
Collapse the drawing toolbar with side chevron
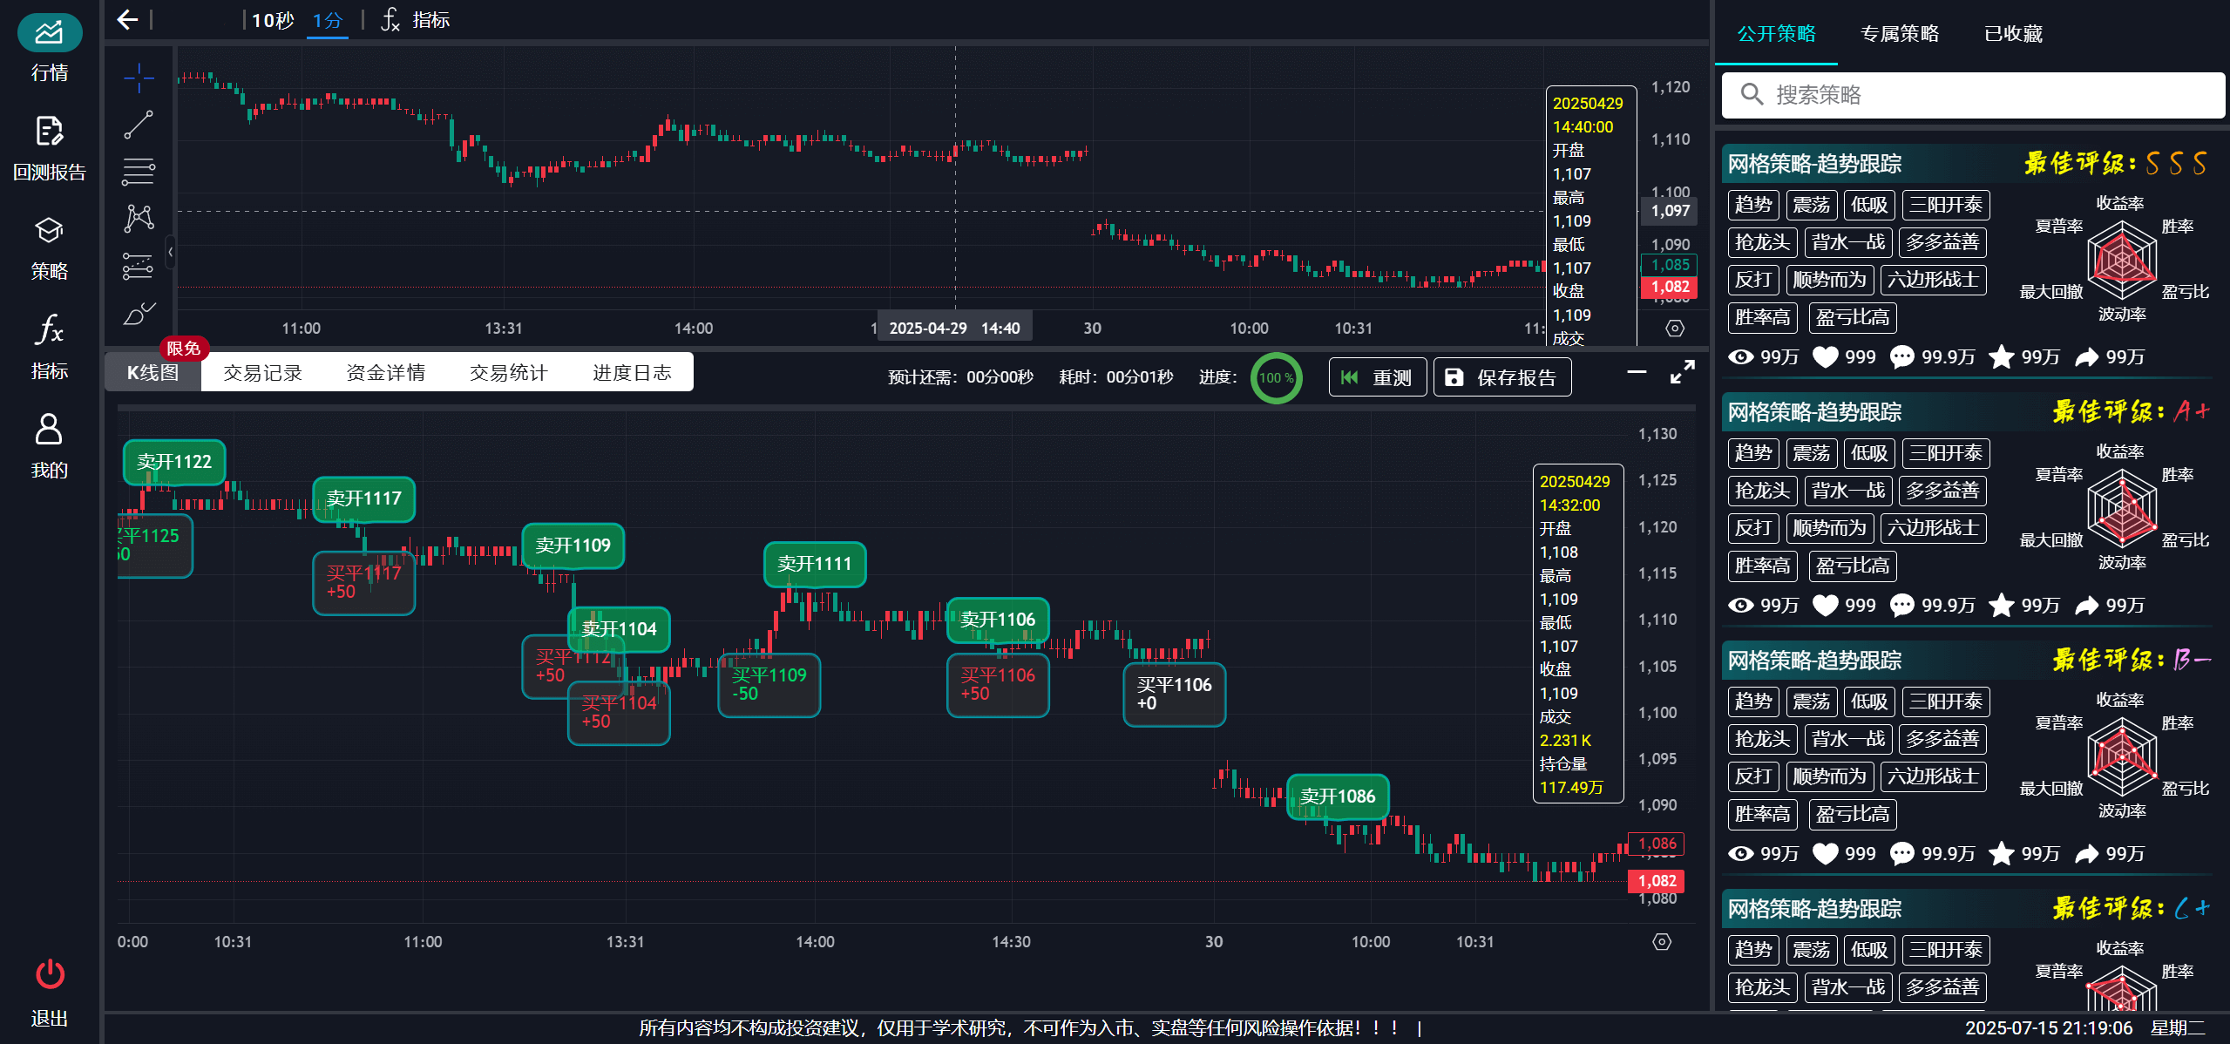pyautogui.click(x=171, y=252)
